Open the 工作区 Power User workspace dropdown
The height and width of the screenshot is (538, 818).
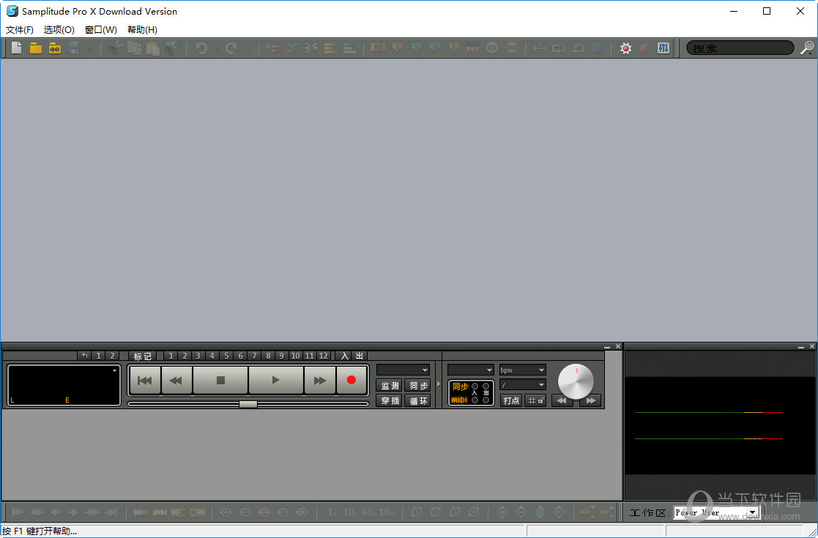tap(715, 512)
